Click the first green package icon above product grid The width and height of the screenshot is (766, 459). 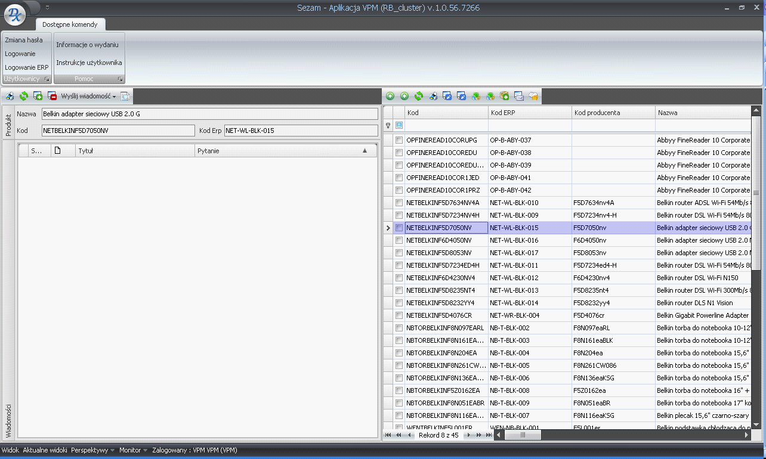[x=476, y=96]
